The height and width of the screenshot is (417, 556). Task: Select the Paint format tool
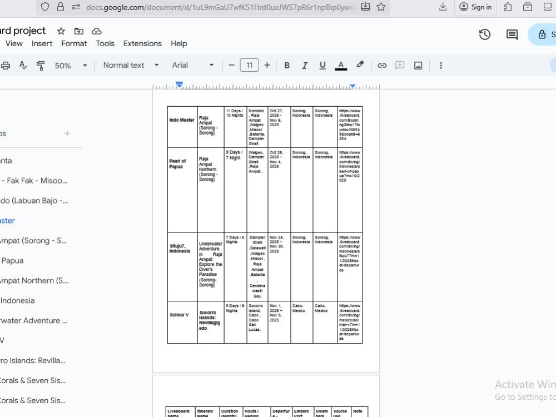click(x=41, y=66)
